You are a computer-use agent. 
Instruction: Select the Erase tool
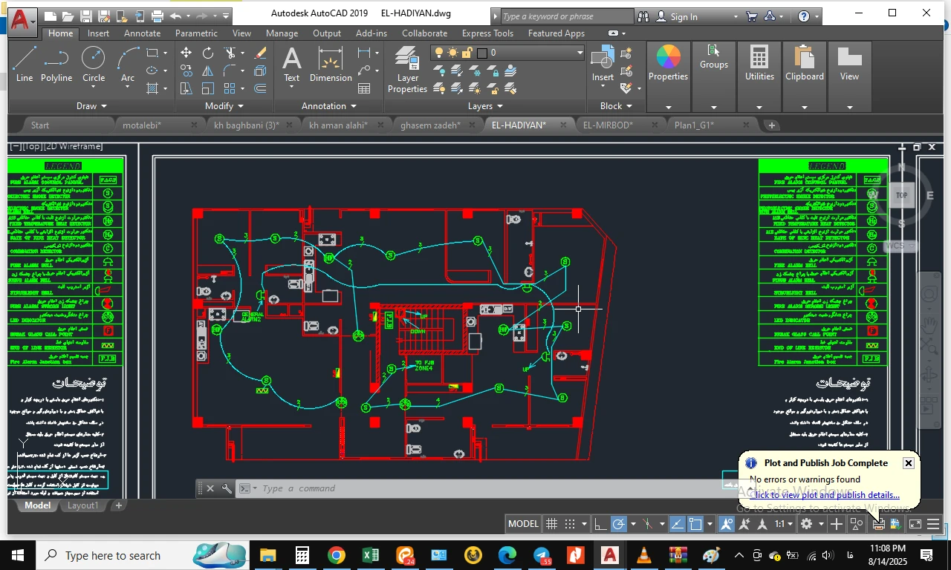tap(260, 53)
